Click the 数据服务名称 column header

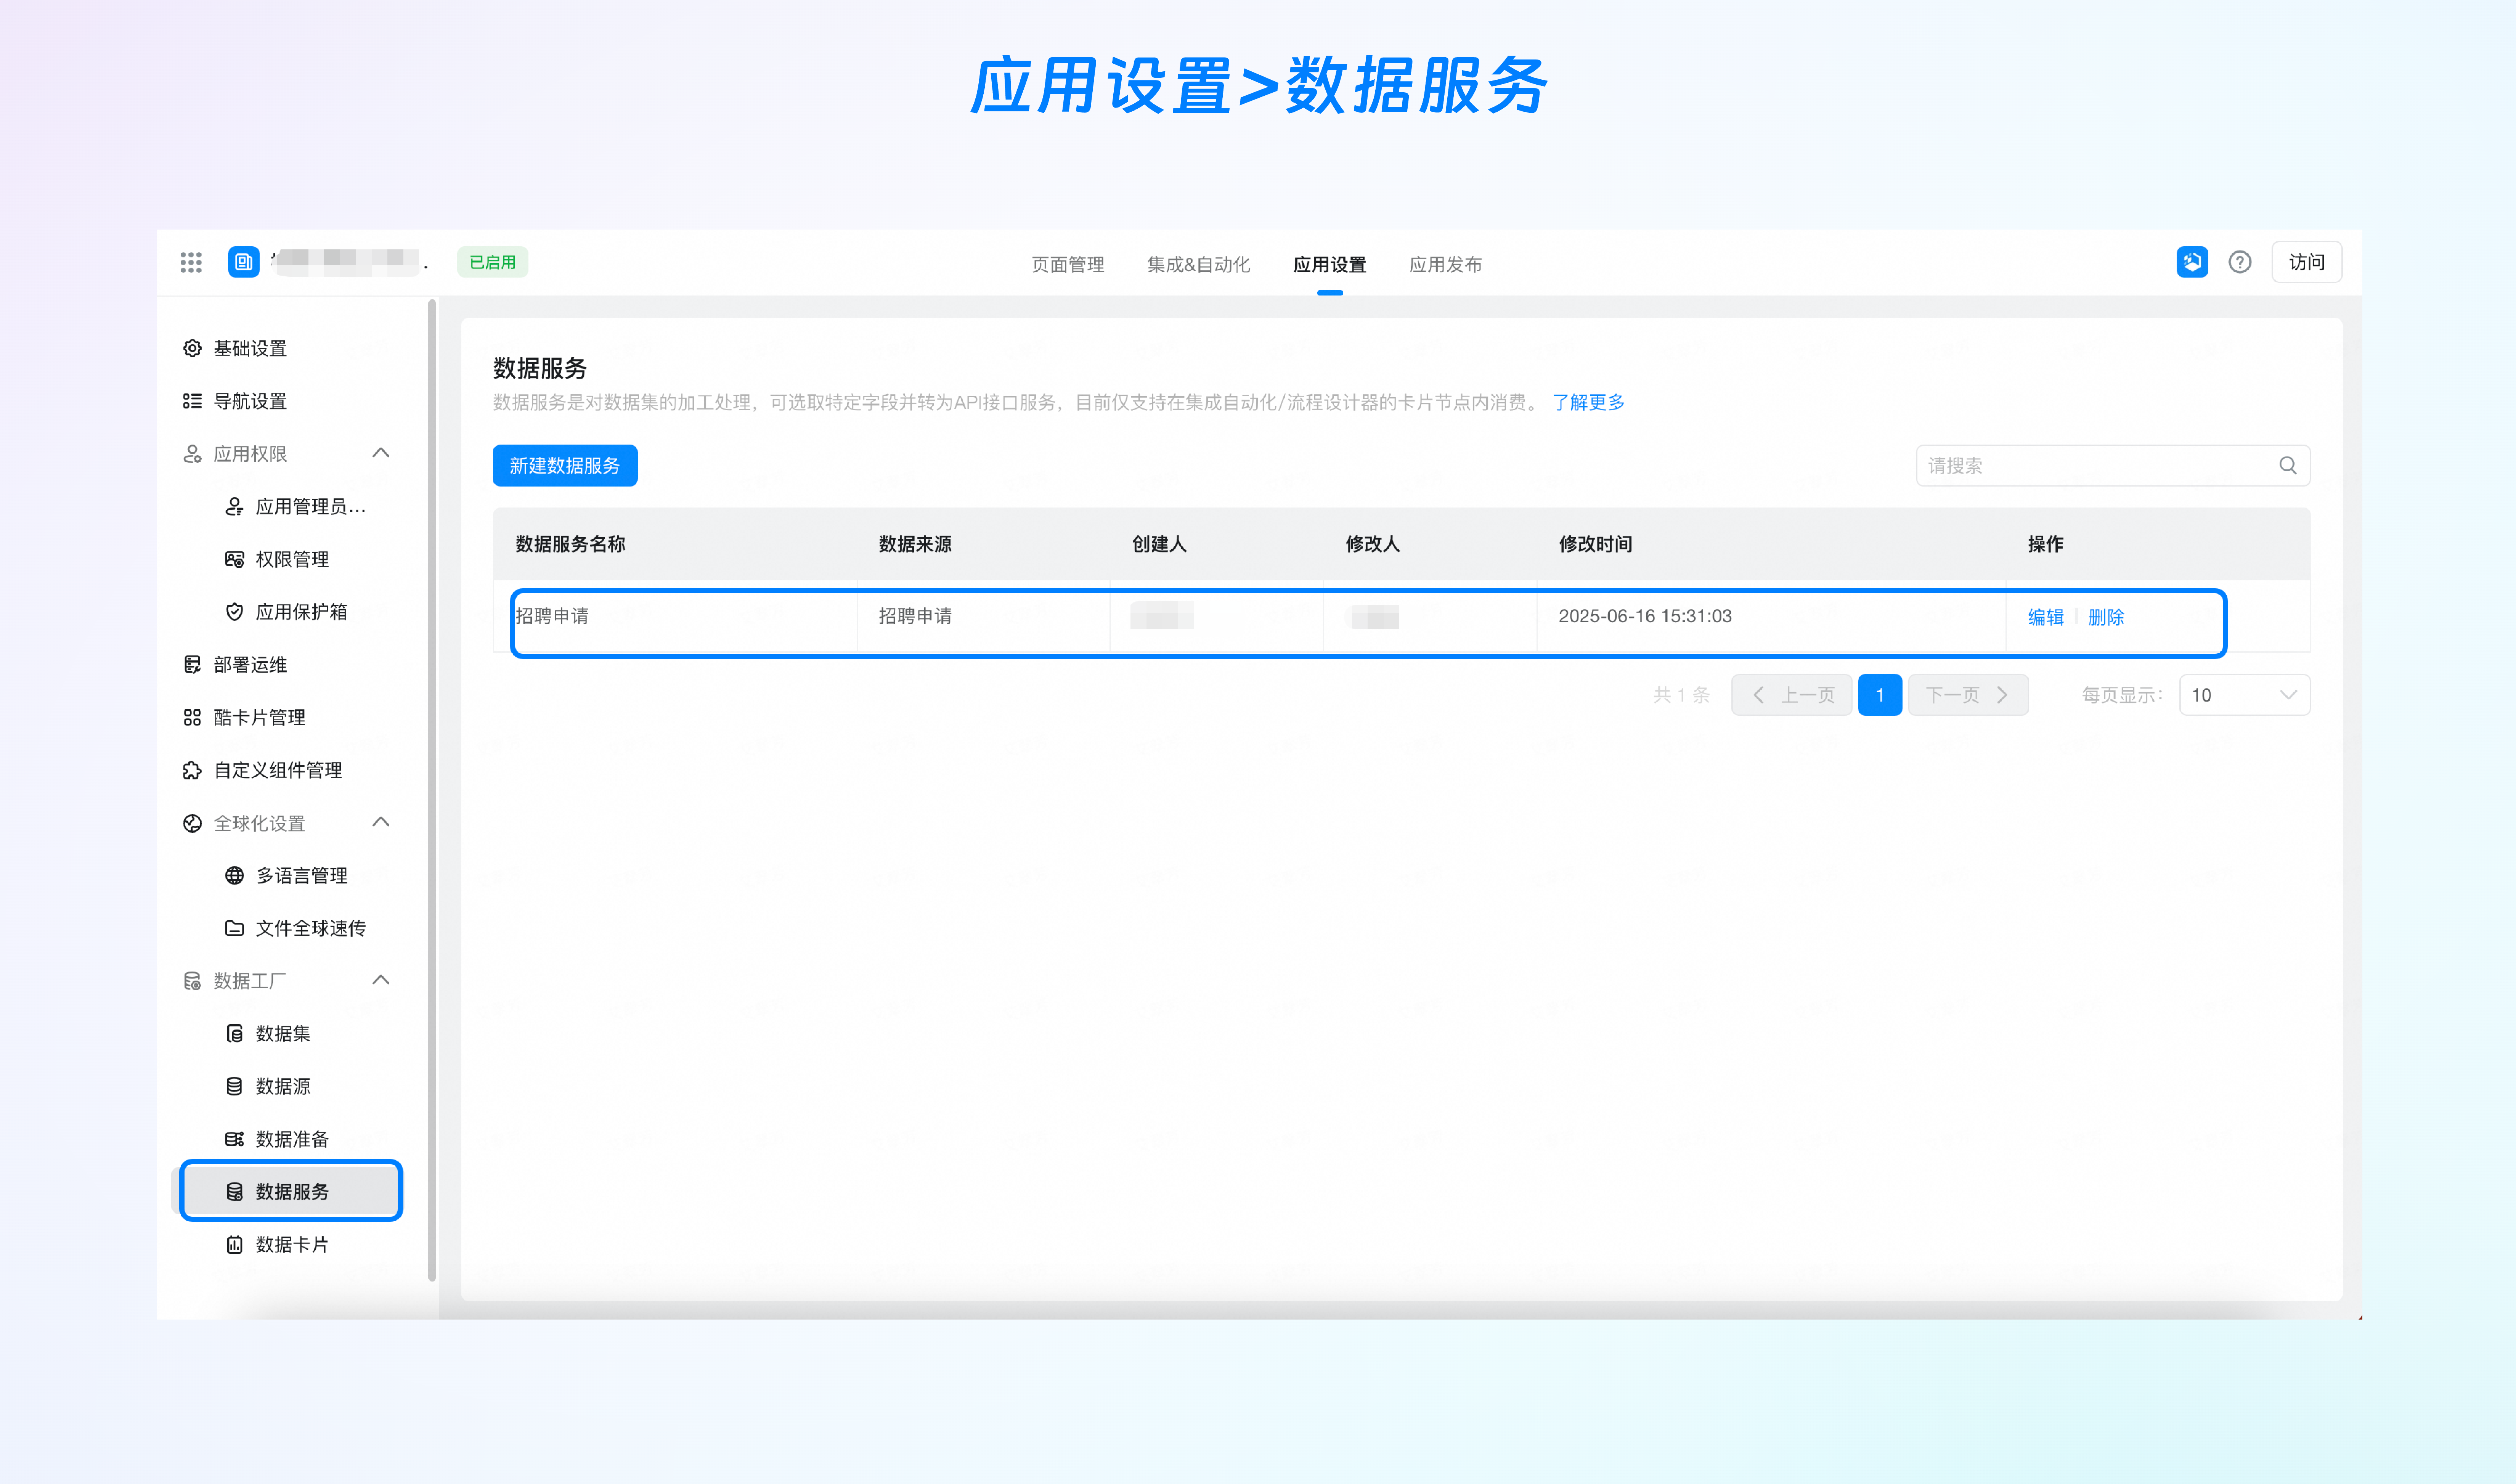click(570, 544)
